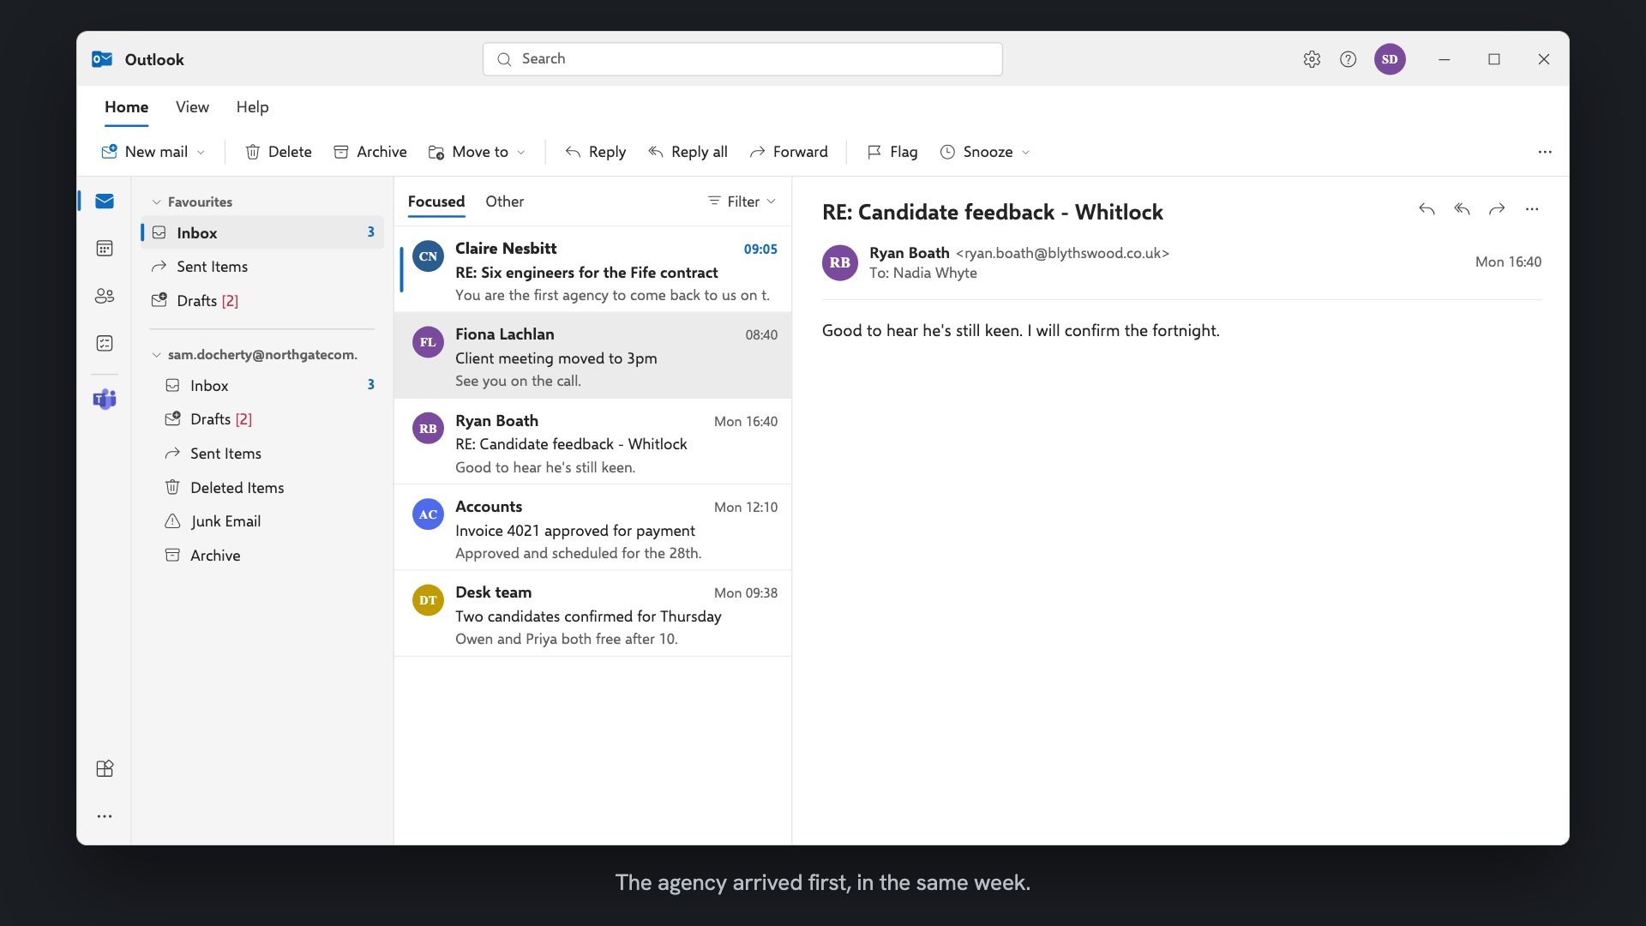
Task: Click Delete in the toolbar
Action: 279,152
